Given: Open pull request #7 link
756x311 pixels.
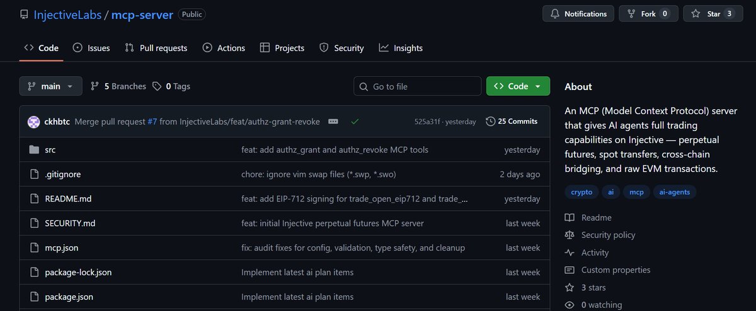Looking at the screenshot, I should [x=152, y=122].
